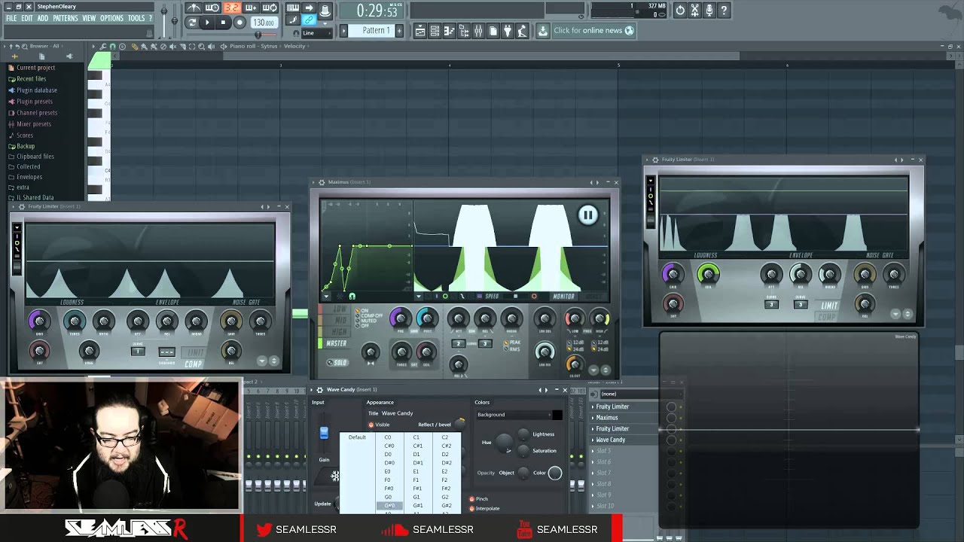Open the audio recording microphone icon
The height and width of the screenshot is (542, 964).
point(709,10)
